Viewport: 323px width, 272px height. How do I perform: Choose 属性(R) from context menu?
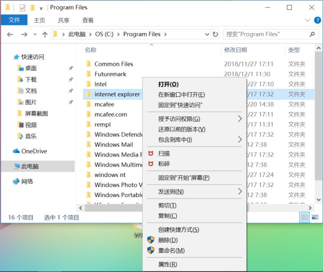click(x=194, y=264)
